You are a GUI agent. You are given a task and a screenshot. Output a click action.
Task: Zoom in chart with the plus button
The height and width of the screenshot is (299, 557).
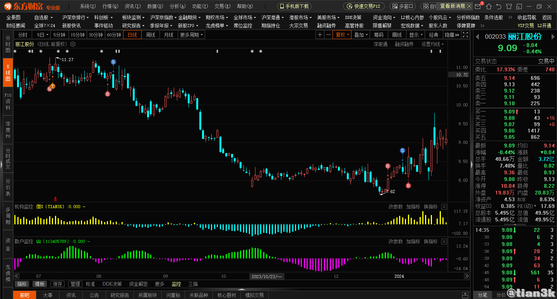coord(320,35)
